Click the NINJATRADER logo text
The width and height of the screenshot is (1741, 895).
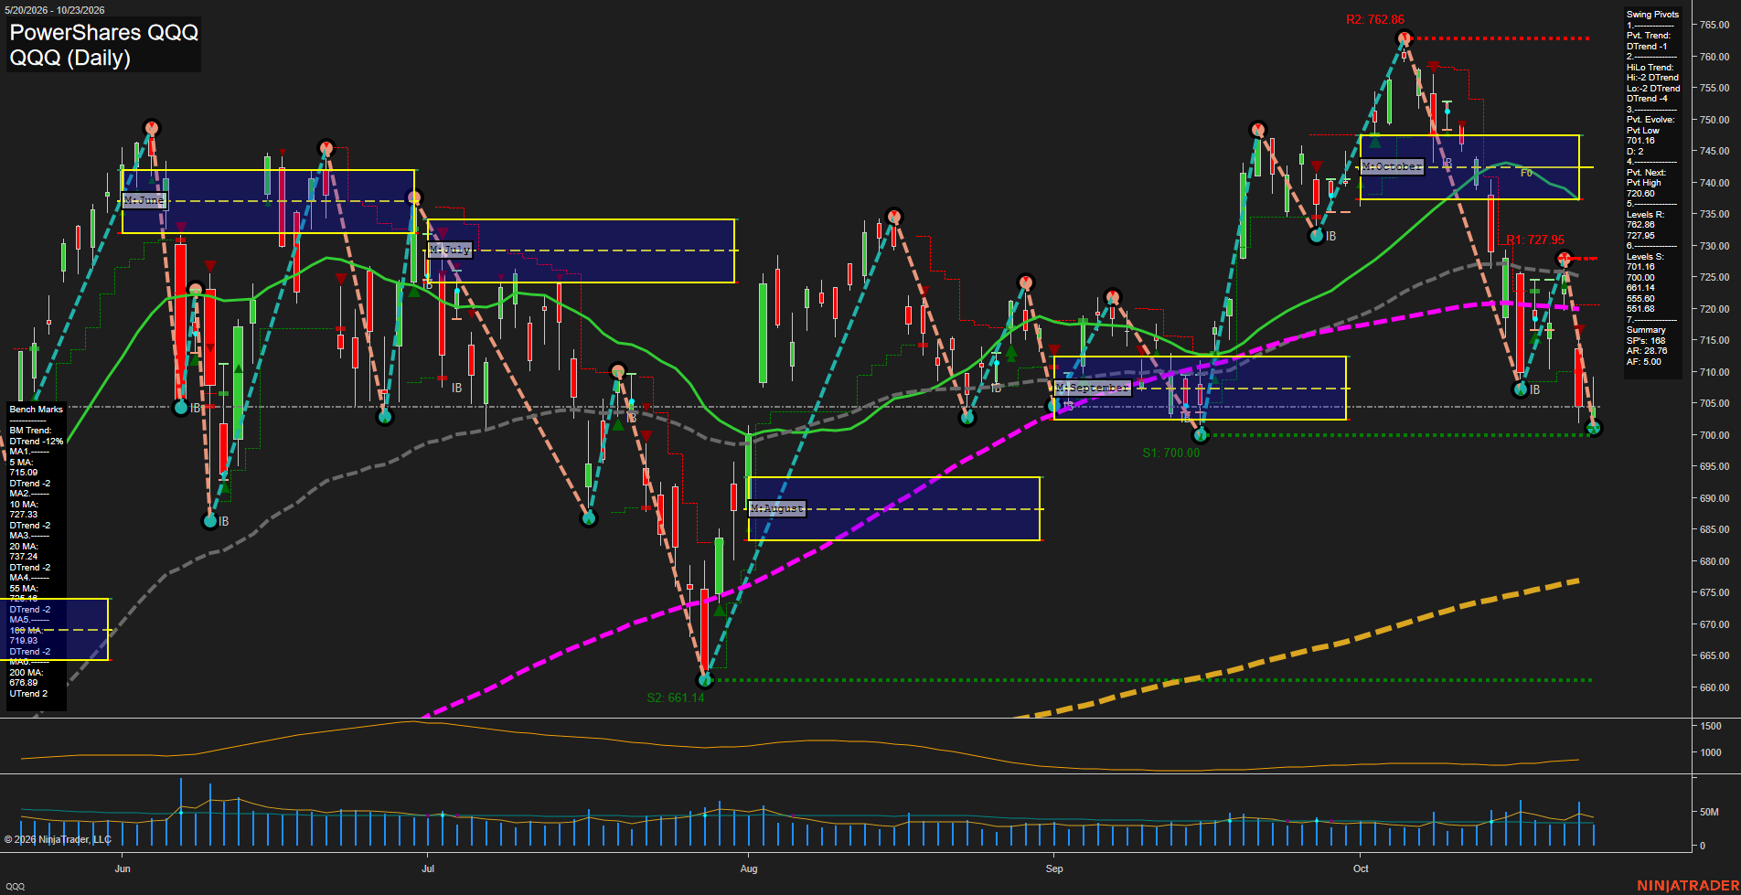pyautogui.click(x=1688, y=885)
